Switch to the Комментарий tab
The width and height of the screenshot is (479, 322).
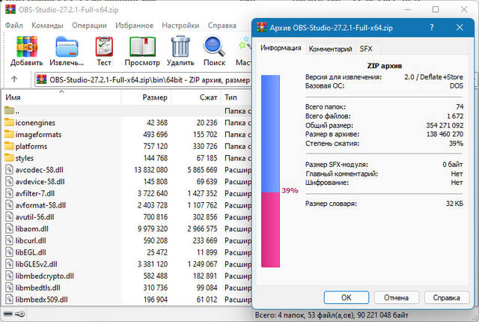pos(330,49)
